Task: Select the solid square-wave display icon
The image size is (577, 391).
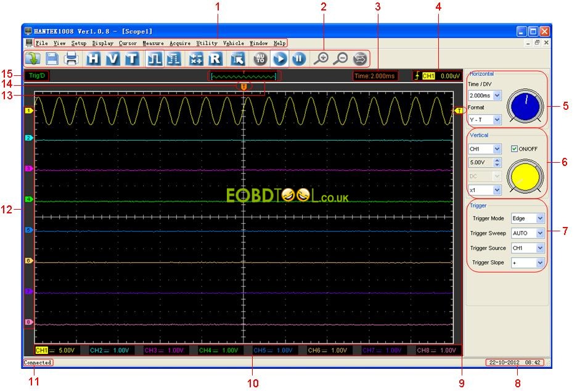Action: coord(155,59)
